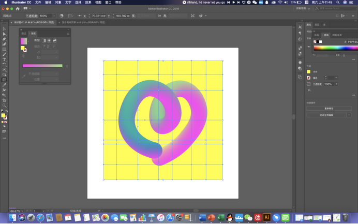Pick the Zoom magnifier tool
This screenshot has width=358, height=224.
(x=4, y=105)
